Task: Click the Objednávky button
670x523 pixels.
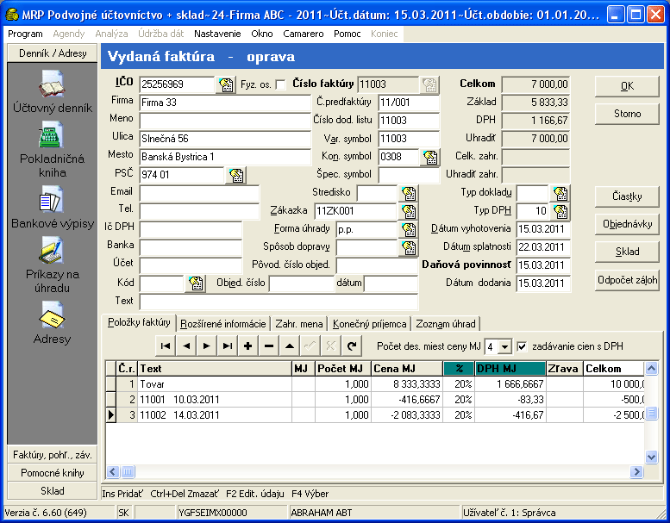Action: tap(627, 224)
